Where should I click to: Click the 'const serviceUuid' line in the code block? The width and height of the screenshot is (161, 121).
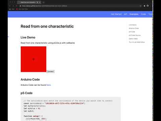pos(54,103)
